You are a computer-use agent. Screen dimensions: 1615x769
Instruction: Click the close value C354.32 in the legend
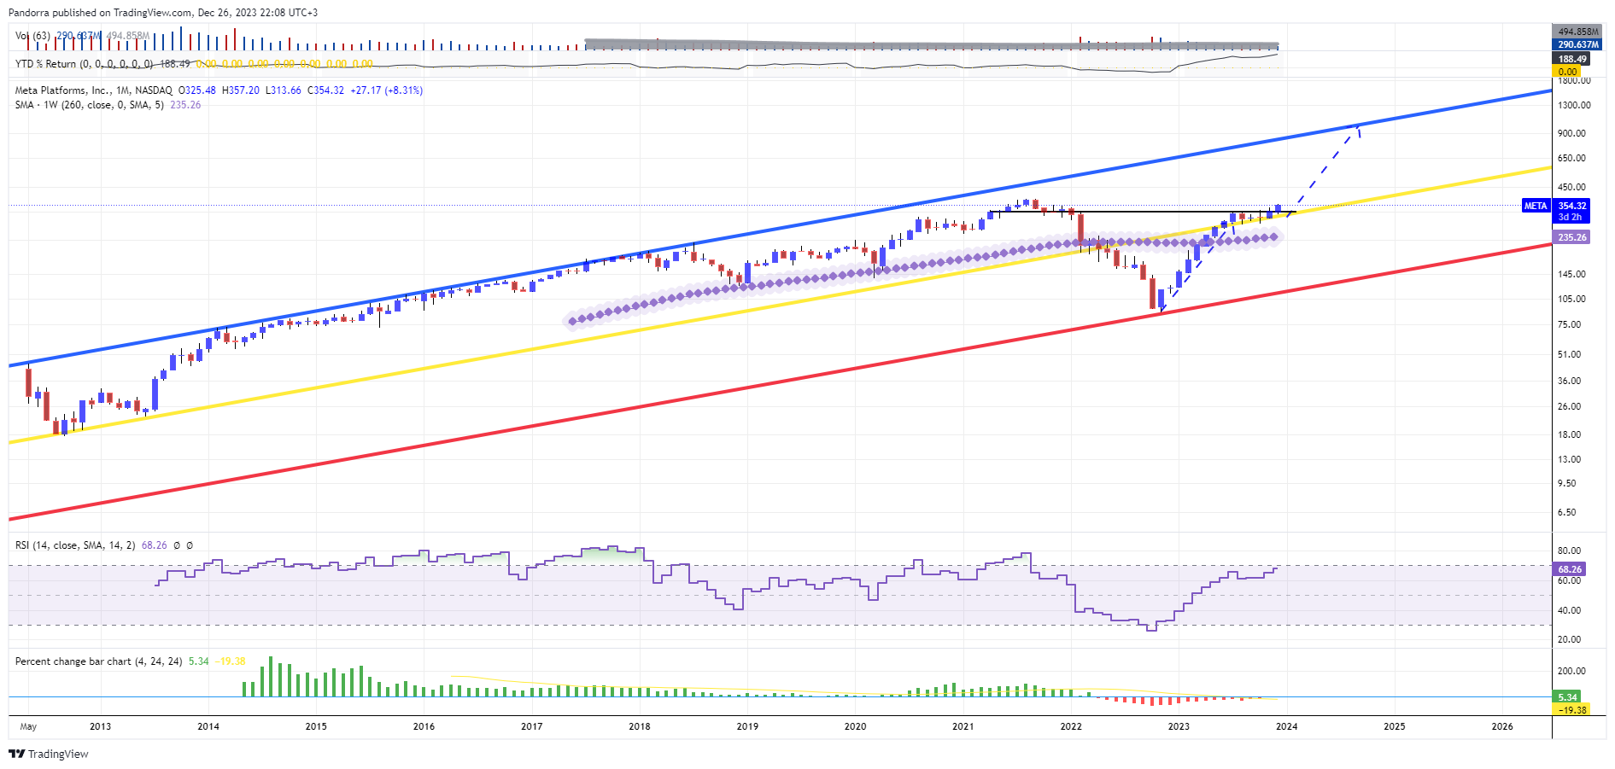(x=325, y=90)
